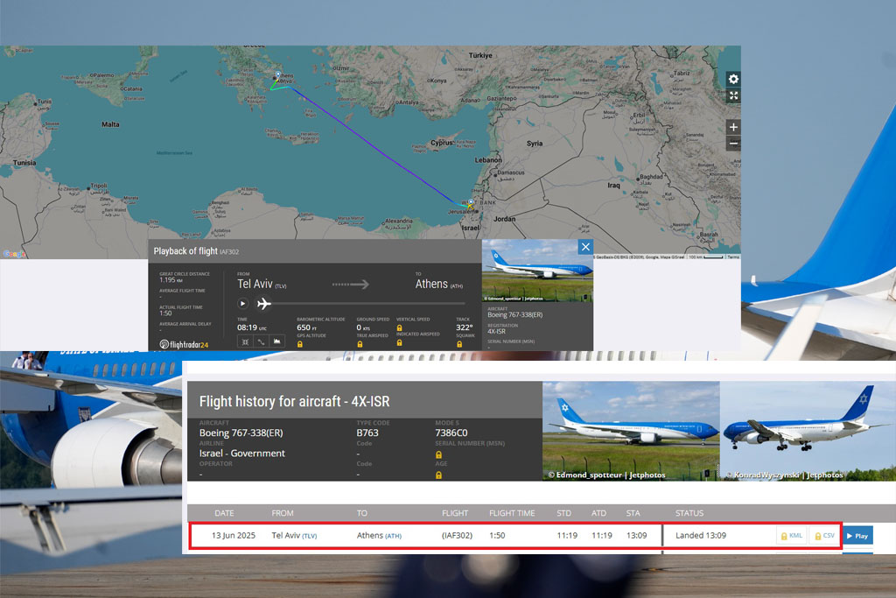
Task: Click the Landed 13:09 status
Action: [x=701, y=536]
